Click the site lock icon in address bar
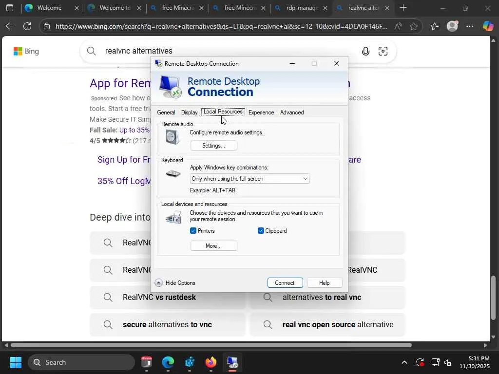The width and height of the screenshot is (499, 374). click(47, 26)
